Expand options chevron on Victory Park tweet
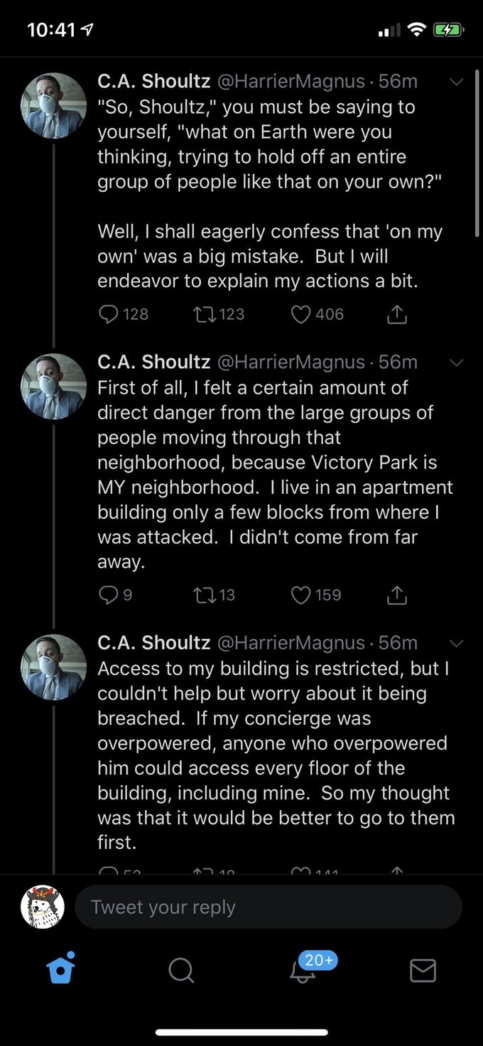Image resolution: width=483 pixels, height=1046 pixels. [x=457, y=362]
